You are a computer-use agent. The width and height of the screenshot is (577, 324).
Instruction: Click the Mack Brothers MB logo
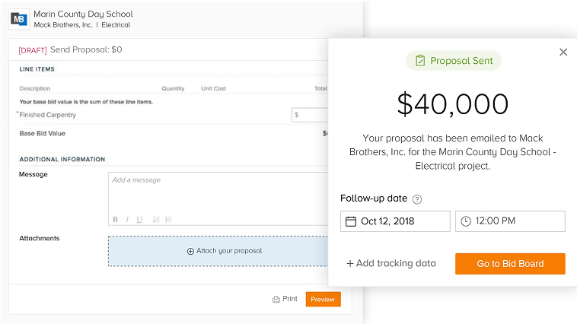click(20, 19)
